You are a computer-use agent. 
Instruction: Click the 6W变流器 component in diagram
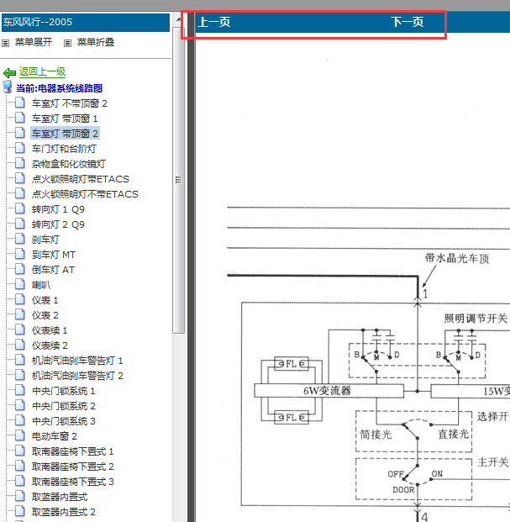point(329,391)
